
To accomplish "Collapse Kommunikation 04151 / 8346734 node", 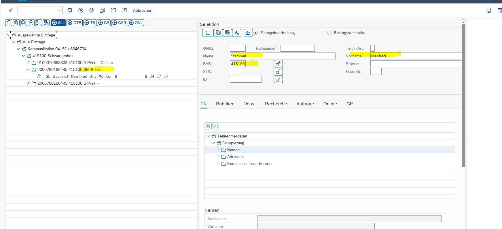I will coord(18,49).
